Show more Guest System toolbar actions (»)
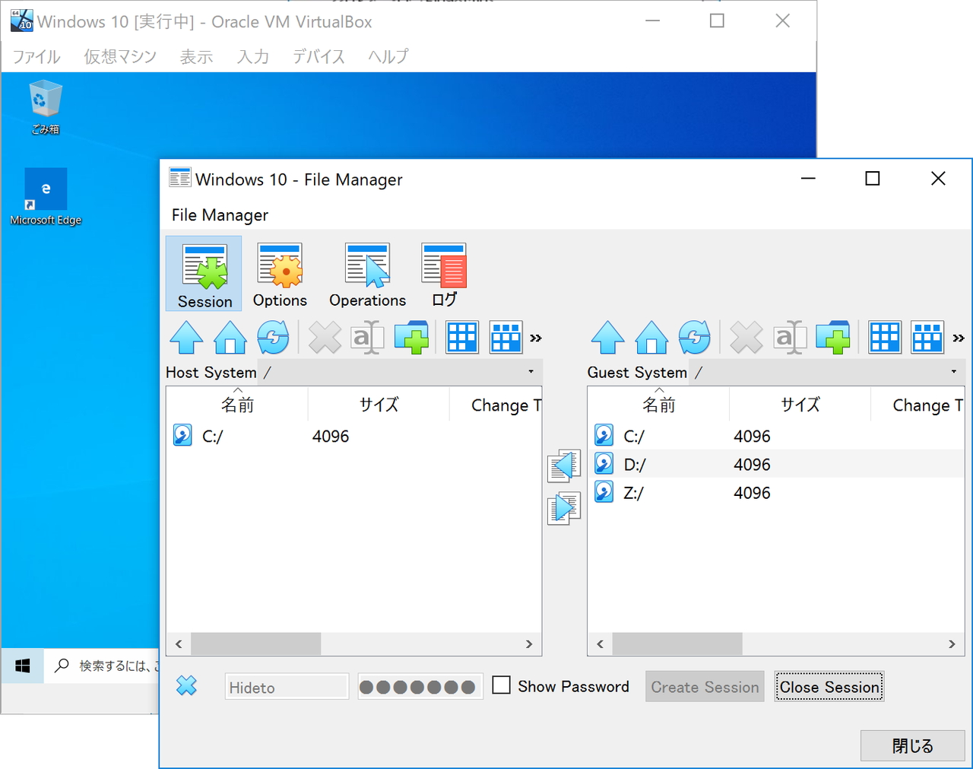This screenshot has height=769, width=973. [959, 338]
